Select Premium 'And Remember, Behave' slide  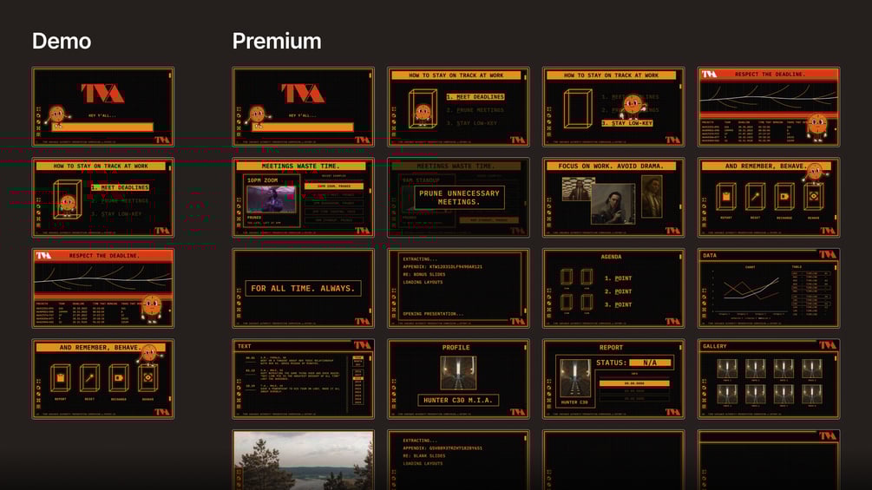pyautogui.click(x=769, y=197)
